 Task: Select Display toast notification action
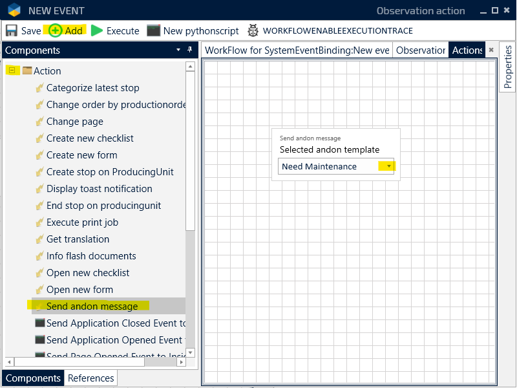pos(99,189)
